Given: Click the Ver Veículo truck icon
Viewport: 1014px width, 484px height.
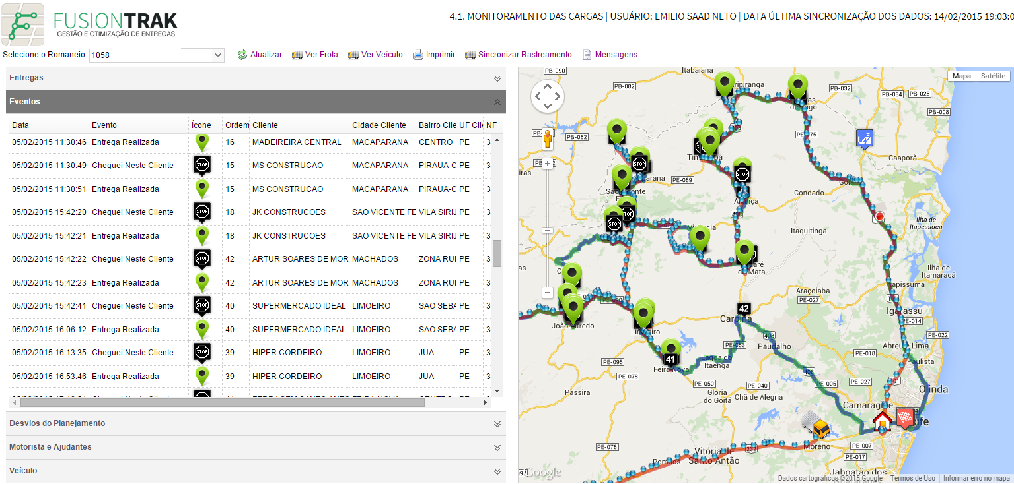Looking at the screenshot, I should click(353, 55).
